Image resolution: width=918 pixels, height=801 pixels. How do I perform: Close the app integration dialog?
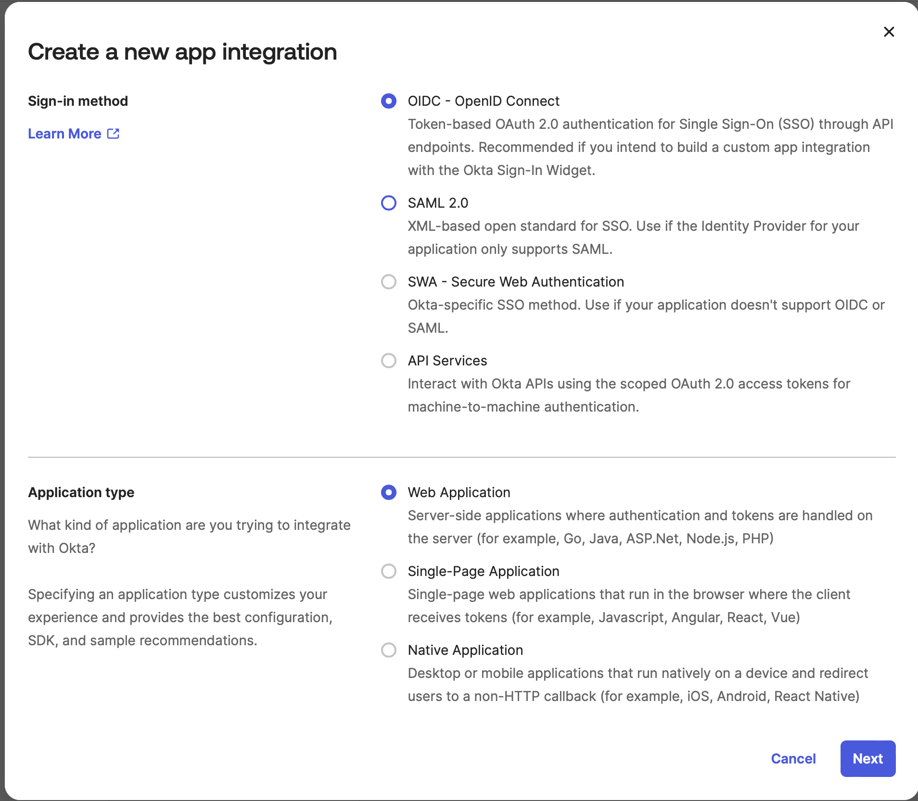point(889,32)
